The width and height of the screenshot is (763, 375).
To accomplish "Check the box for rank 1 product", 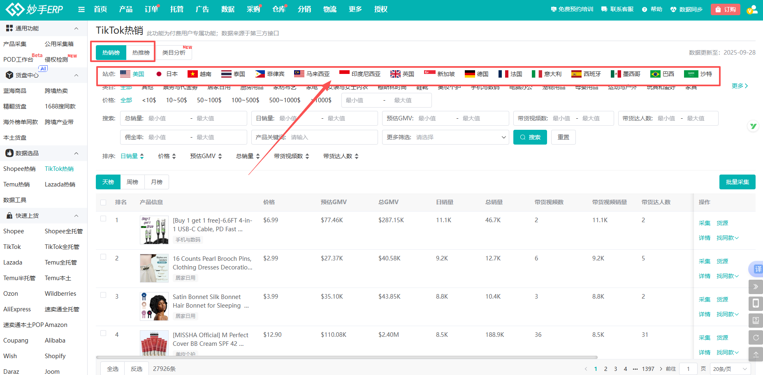I will pos(103,219).
